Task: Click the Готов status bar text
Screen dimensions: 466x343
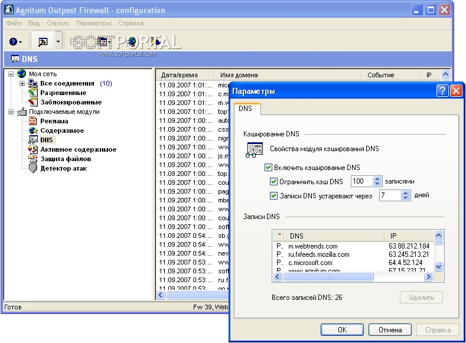Action: [13, 307]
